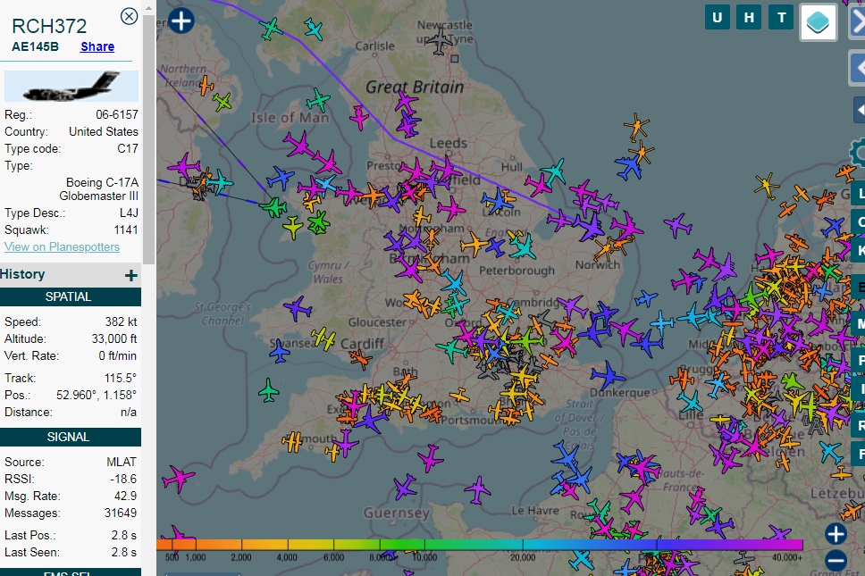865x576 pixels.
Task: Select the yellow-green aircraft in Irish Sea
Action: [x=293, y=226]
